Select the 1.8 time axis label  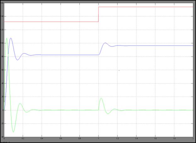174,138
